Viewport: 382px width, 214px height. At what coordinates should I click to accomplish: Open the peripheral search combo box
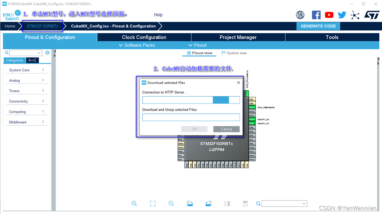point(26,53)
